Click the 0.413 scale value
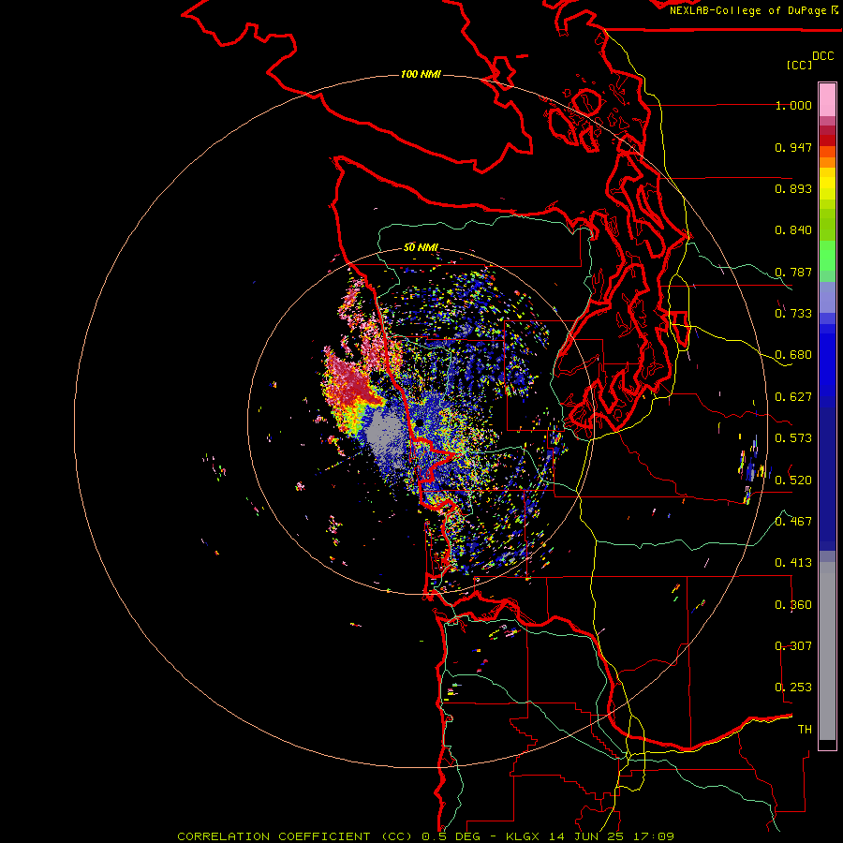Viewport: 843px width, 843px height. click(793, 563)
